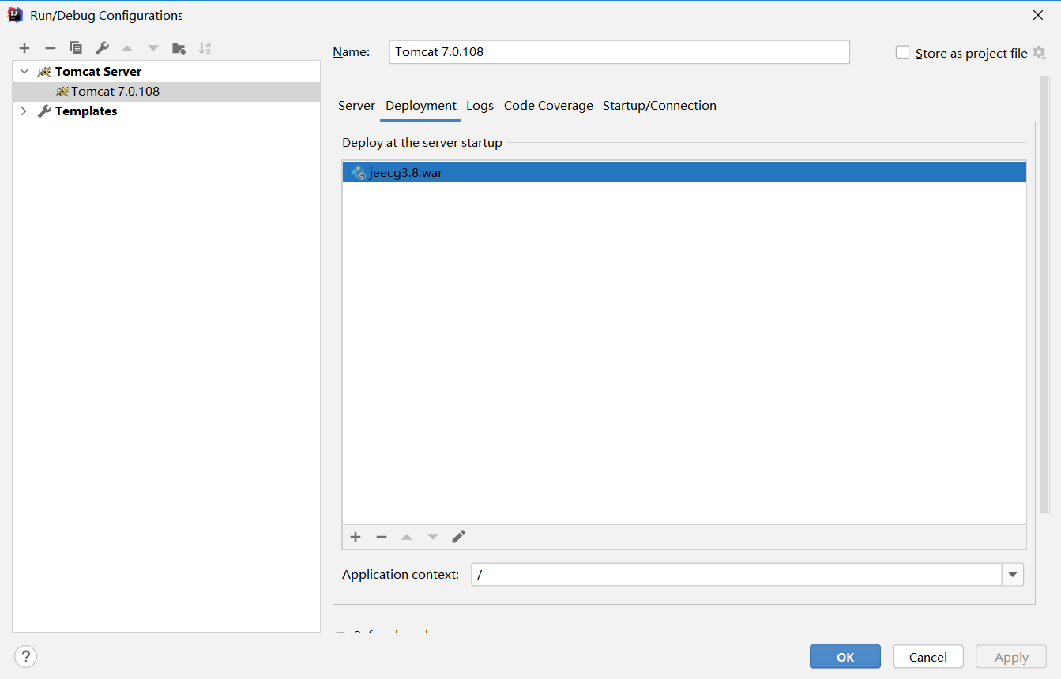1061x679 pixels.
Task: Remove the selected run configuration
Action: coord(50,48)
